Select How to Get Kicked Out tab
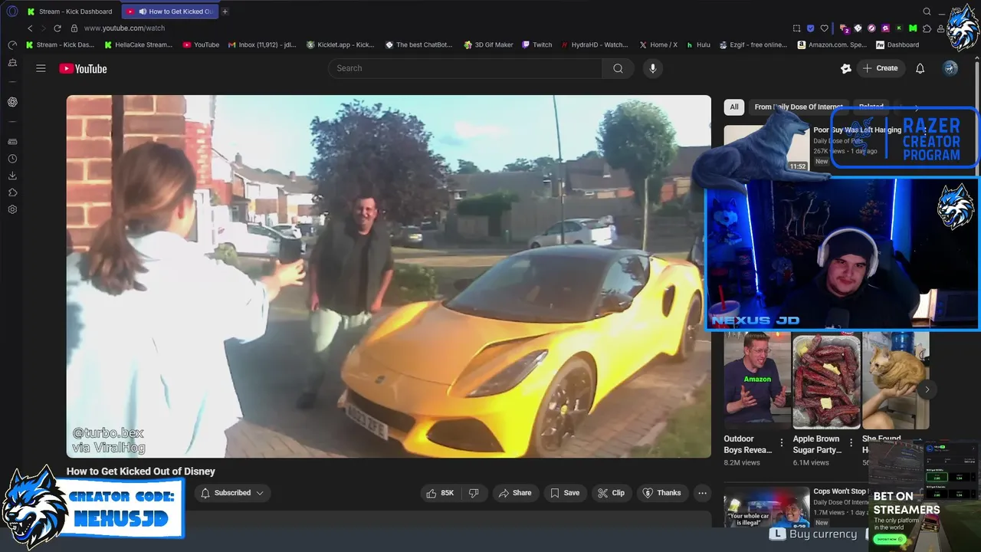Image resolution: width=981 pixels, height=552 pixels. 169,11
